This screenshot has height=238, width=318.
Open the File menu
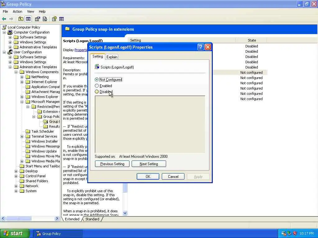click(x=5, y=11)
